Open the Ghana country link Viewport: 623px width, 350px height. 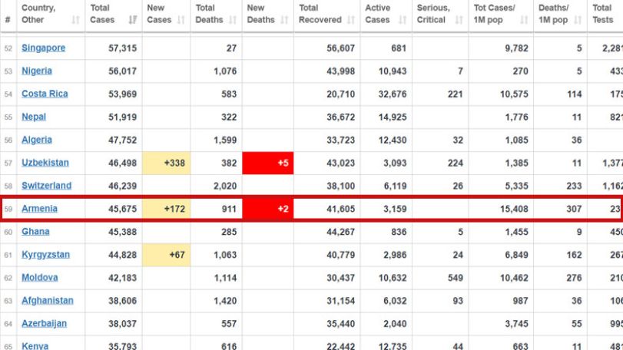(x=35, y=232)
